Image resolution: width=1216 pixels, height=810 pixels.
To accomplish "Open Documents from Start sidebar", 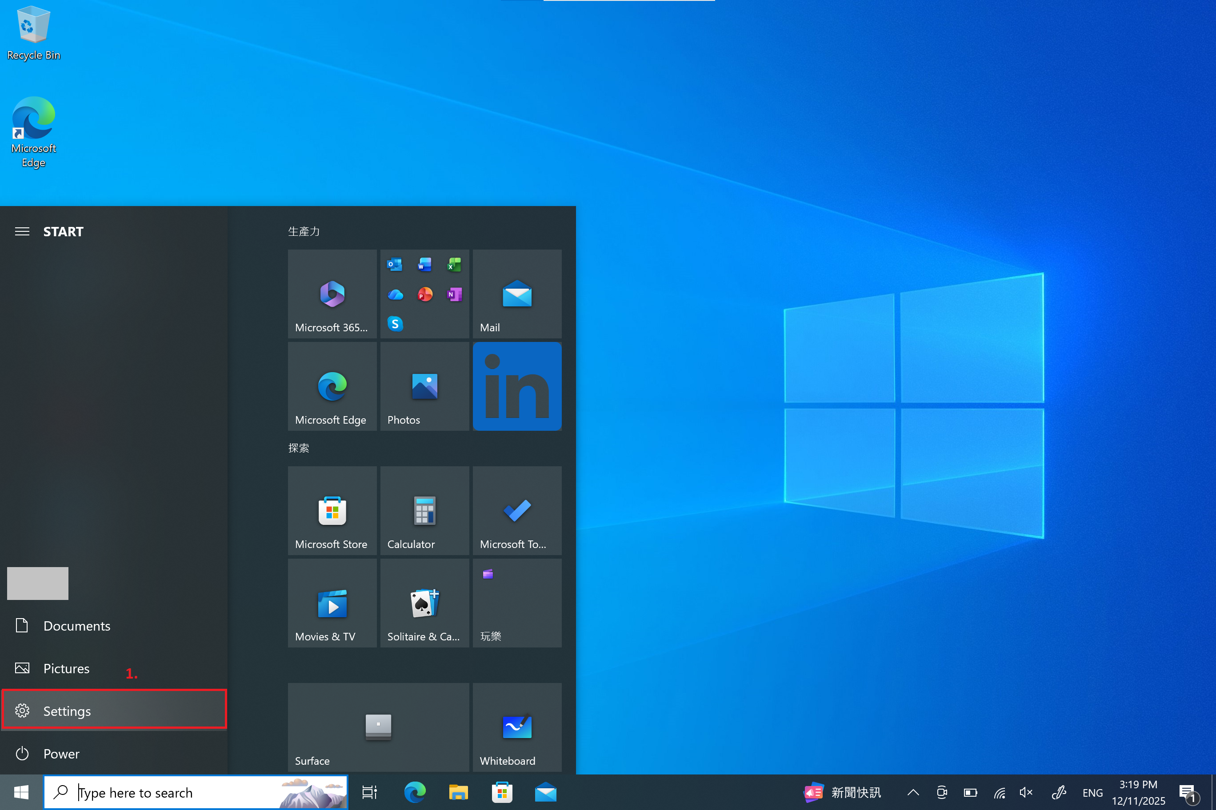I will tap(76, 626).
